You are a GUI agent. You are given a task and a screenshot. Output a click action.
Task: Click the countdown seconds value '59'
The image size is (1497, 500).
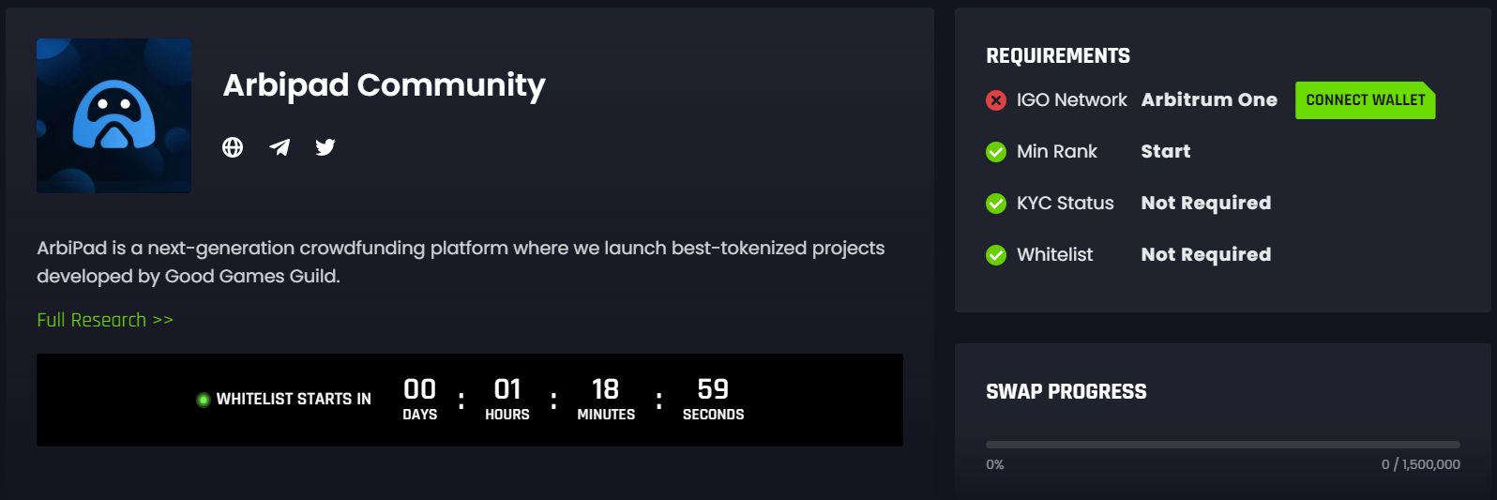pyautogui.click(x=713, y=389)
